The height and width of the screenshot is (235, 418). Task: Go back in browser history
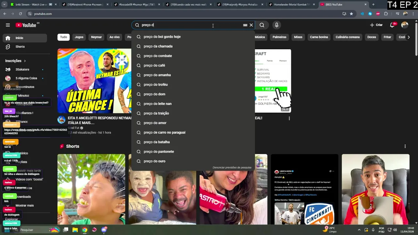pyautogui.click(x=5, y=14)
